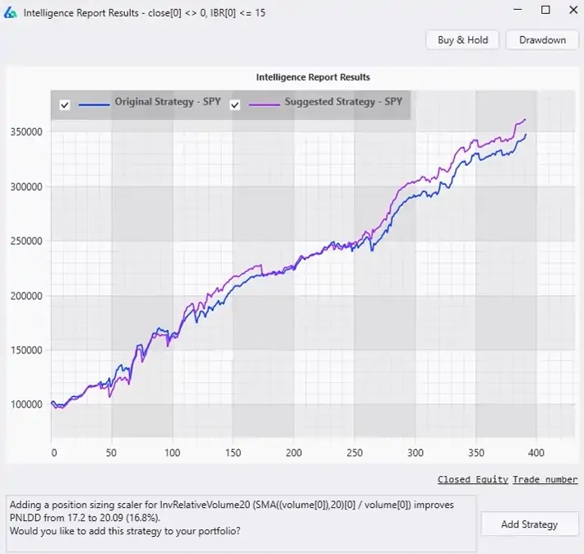Click the 250000 y-axis label
This screenshot has width=584, height=554.
point(26,241)
